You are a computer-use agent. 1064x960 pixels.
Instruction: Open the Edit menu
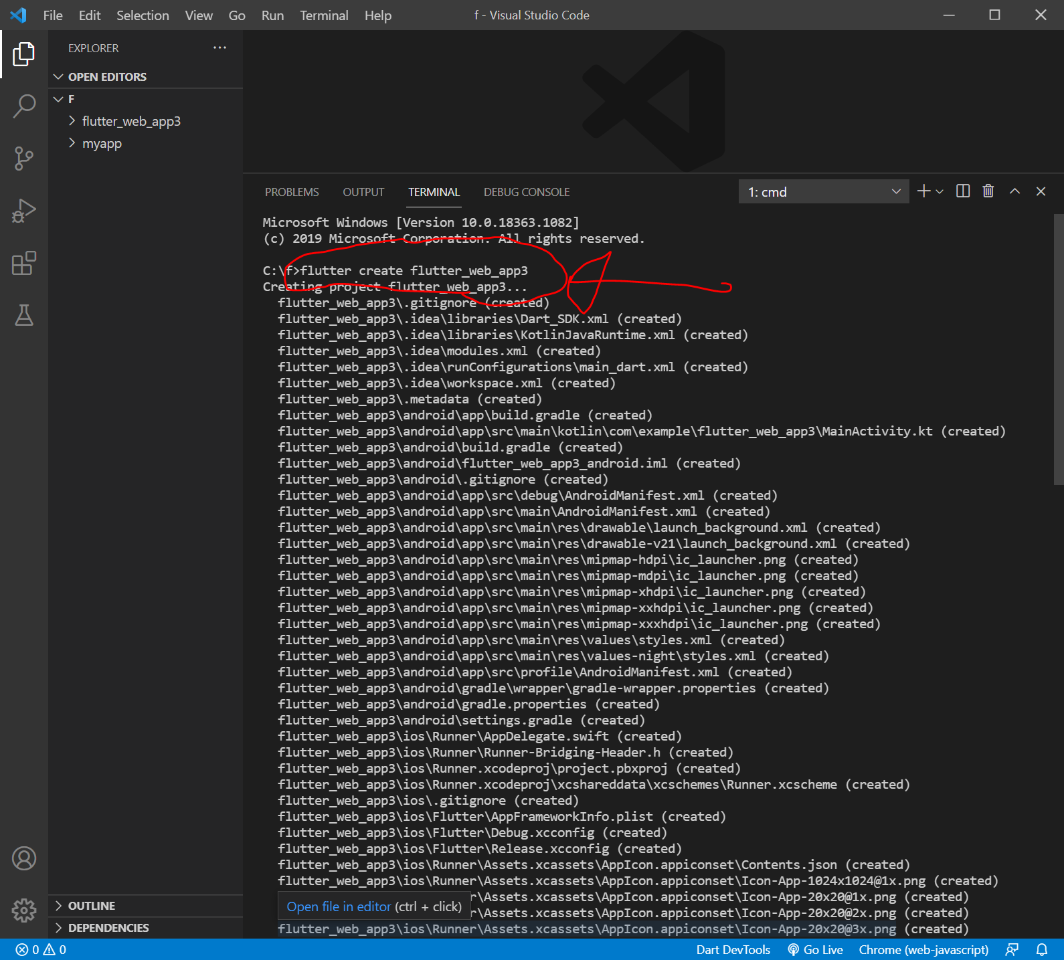[90, 15]
